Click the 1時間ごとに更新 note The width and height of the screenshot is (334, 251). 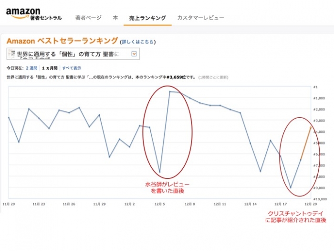pyautogui.click(x=213, y=77)
